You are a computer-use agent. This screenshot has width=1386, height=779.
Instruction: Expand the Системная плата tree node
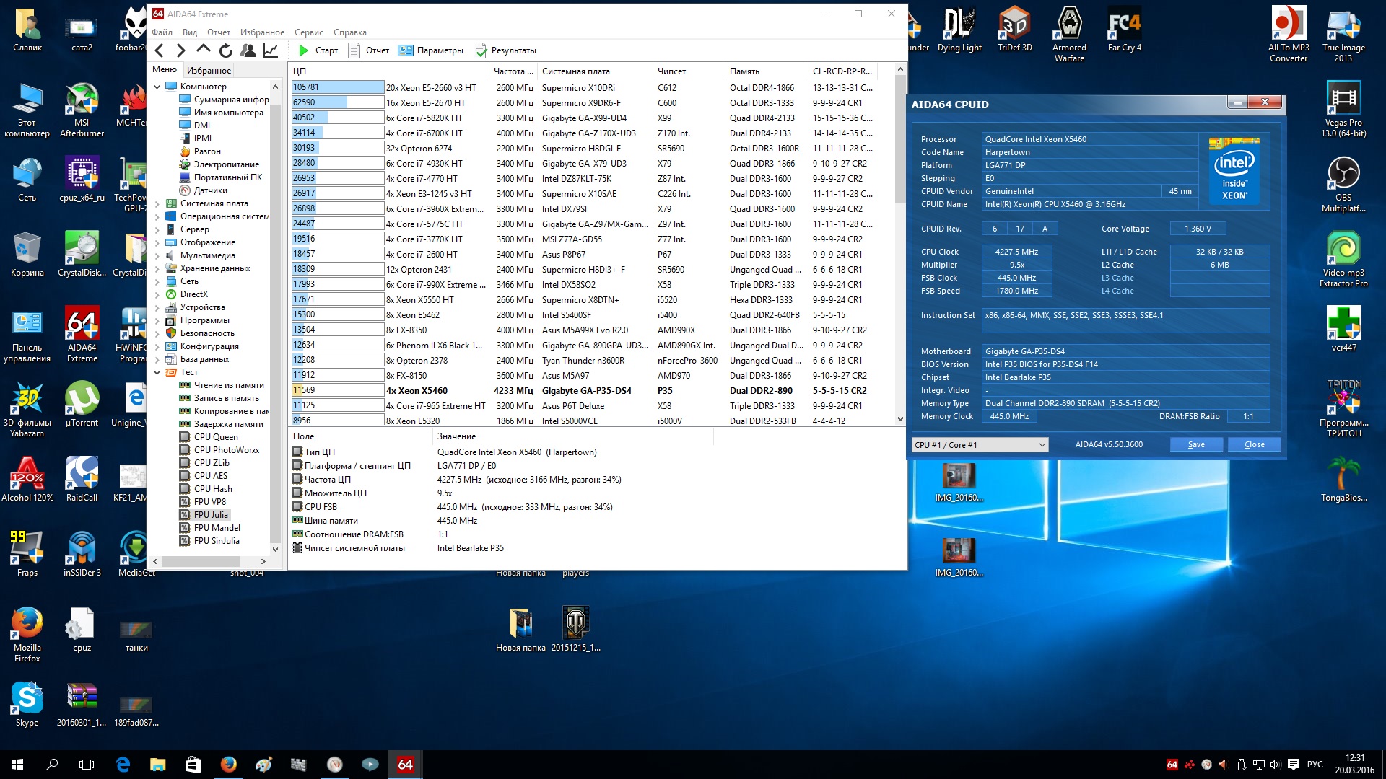tap(157, 203)
